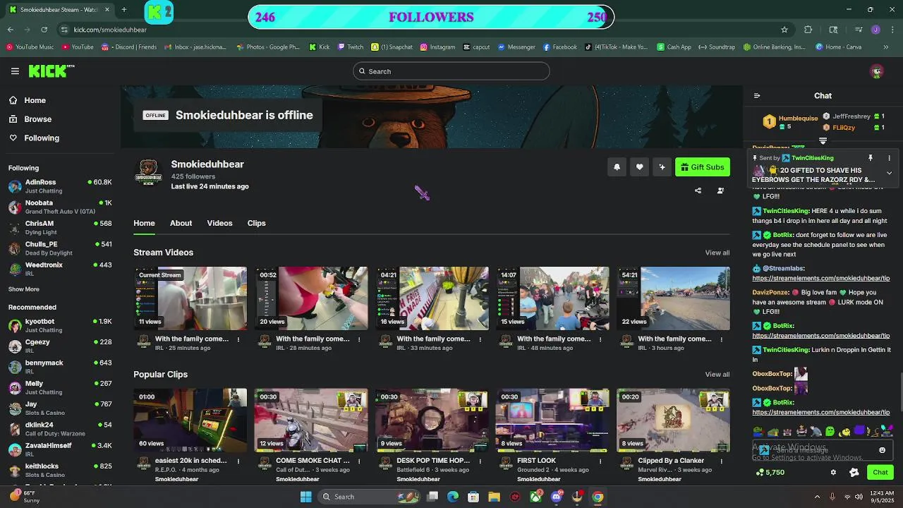Click View all for Popular Clips
The width and height of the screenshot is (903, 508).
(717, 375)
